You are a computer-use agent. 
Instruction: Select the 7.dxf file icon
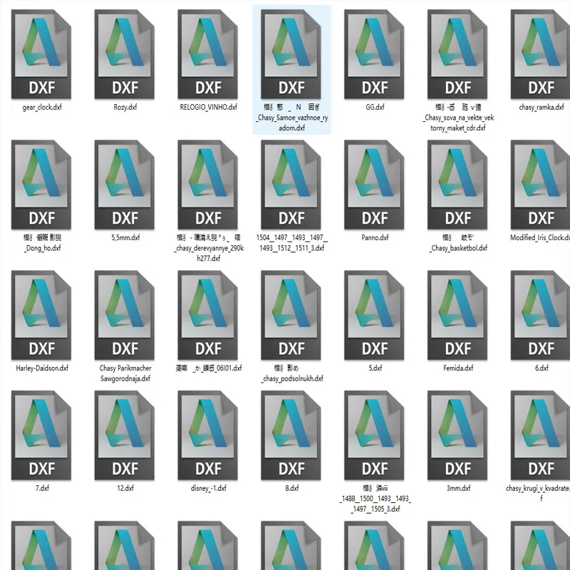(x=41, y=435)
